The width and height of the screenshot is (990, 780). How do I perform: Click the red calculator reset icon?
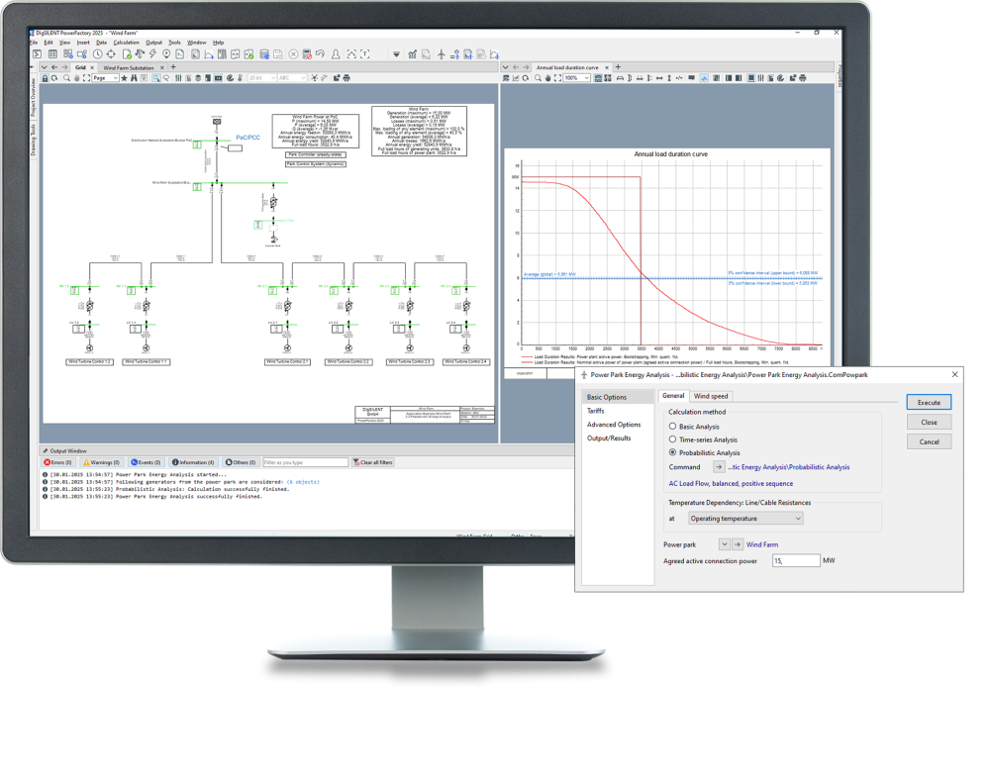tap(307, 54)
